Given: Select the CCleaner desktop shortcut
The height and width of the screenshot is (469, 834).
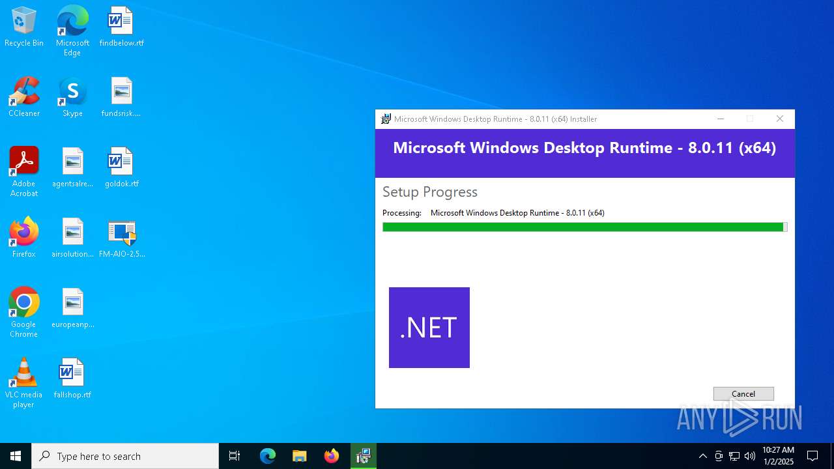Looking at the screenshot, I should 24,98.
